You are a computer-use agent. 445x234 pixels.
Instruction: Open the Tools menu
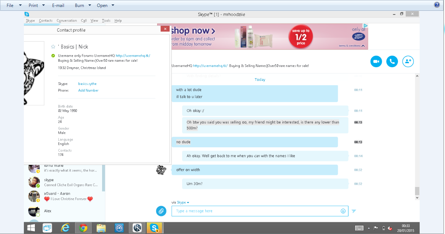106,21
